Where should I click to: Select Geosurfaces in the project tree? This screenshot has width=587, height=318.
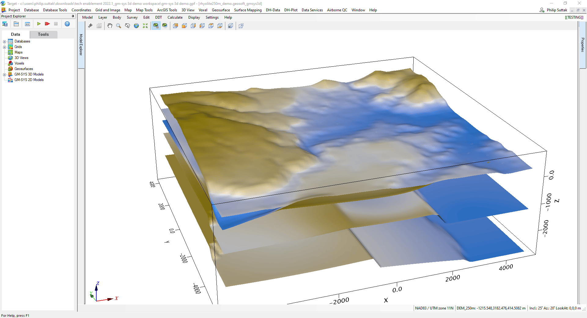(24, 69)
